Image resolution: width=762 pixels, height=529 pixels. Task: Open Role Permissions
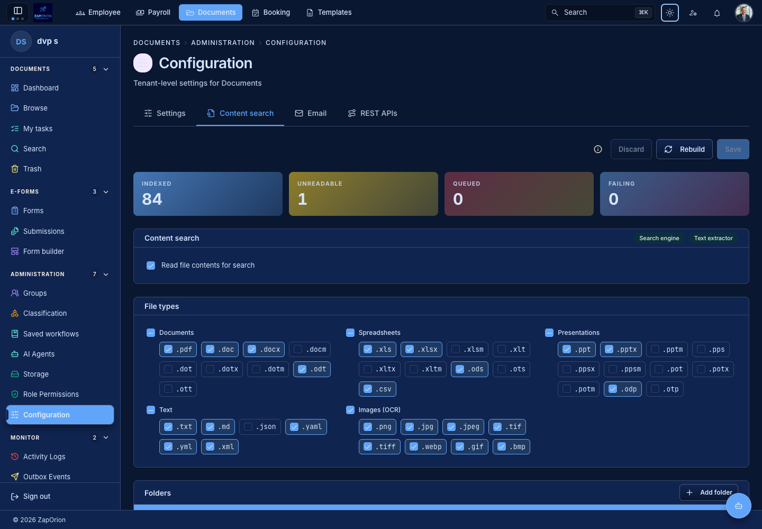[60, 394]
